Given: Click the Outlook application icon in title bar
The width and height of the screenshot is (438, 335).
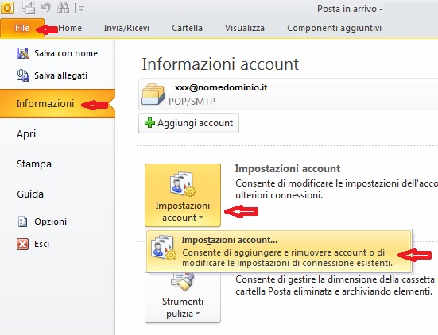Looking at the screenshot, I should click(6, 8).
